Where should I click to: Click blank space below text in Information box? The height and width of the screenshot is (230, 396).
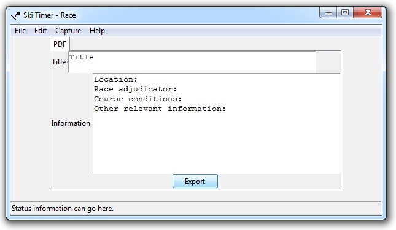(217, 144)
